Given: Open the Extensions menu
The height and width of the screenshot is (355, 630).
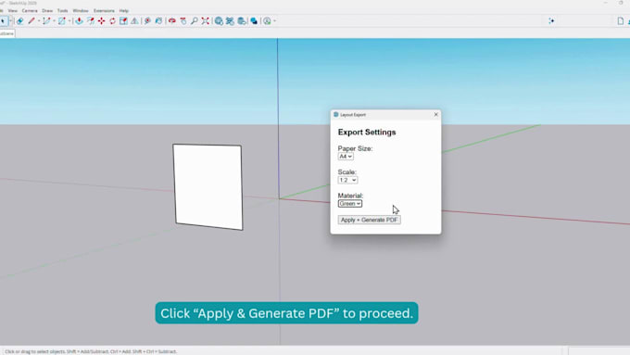Looking at the screenshot, I should 104,10.
